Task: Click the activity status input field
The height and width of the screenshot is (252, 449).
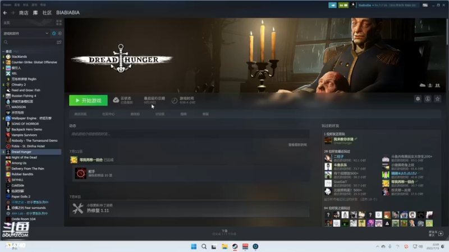Action: tap(189, 134)
